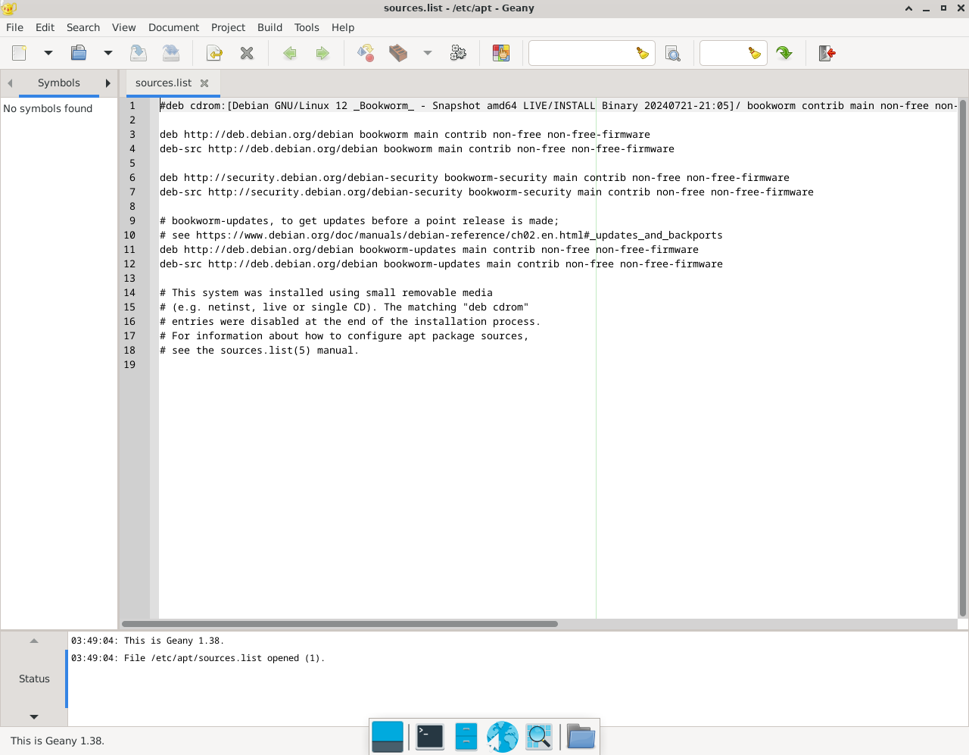
Task: Clear the go-to-line field with broom icon
Action: point(755,53)
